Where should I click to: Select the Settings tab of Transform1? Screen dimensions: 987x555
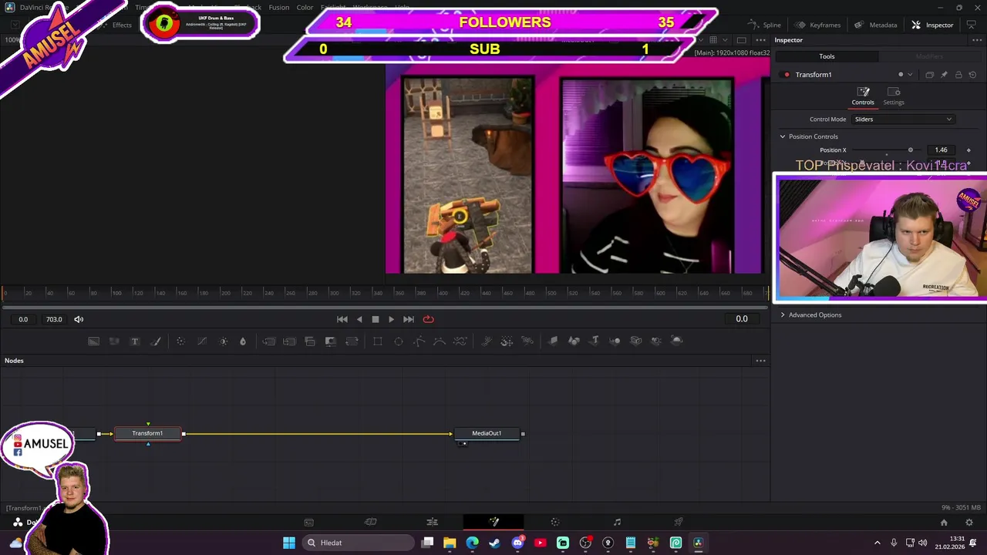point(894,96)
